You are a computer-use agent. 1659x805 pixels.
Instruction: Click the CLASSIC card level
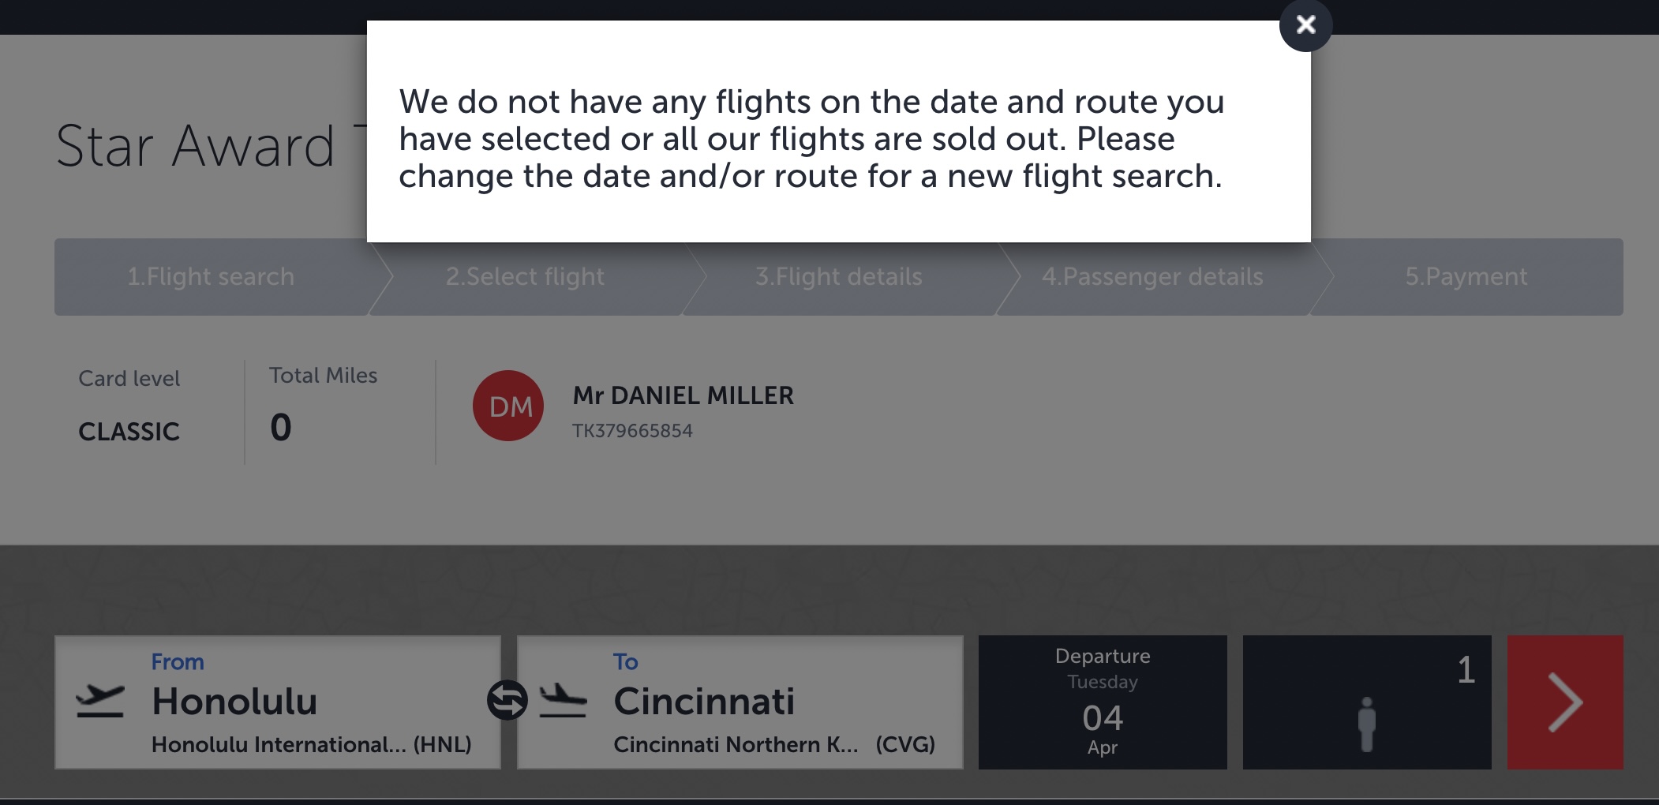pyautogui.click(x=129, y=432)
